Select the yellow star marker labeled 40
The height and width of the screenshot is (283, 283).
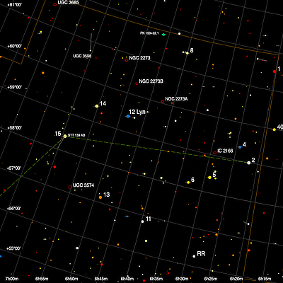275,129
